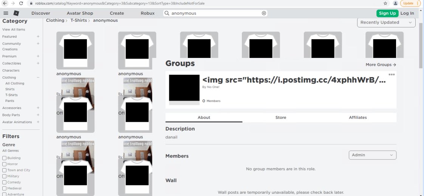Select Pants subcategory
Screen dimensions: 424x196
point(10,101)
